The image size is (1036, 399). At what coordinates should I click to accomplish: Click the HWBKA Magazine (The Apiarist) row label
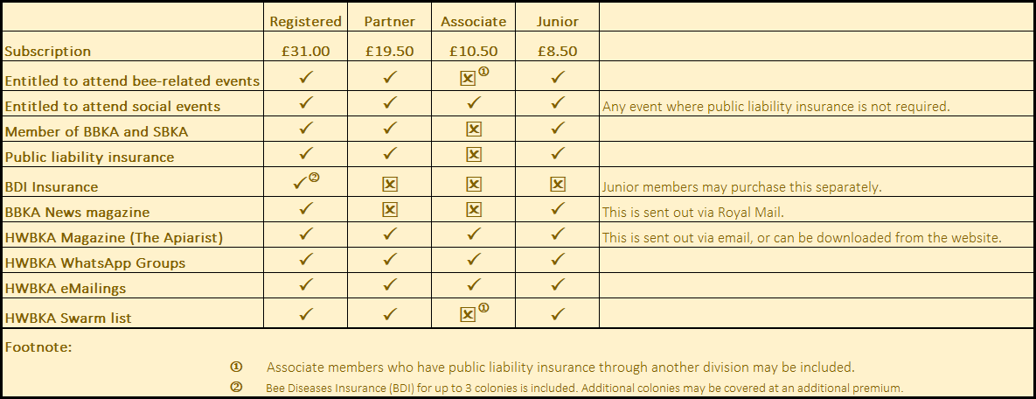(113, 237)
